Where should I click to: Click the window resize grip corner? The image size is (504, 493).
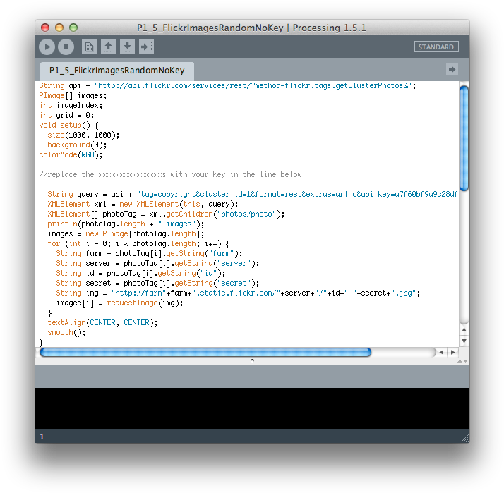tap(464, 439)
